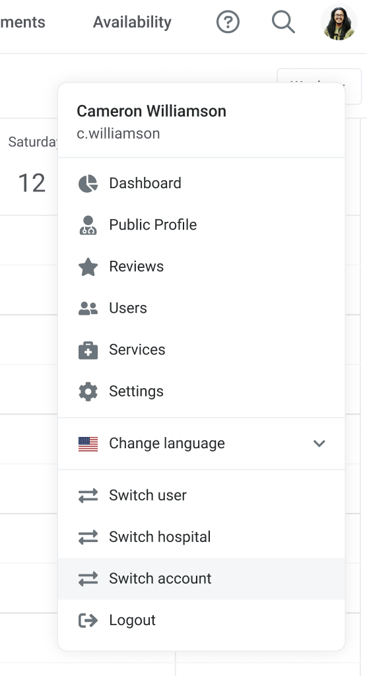The height and width of the screenshot is (676, 367).
Task: Select Switch user menu entry
Action: pos(201,495)
